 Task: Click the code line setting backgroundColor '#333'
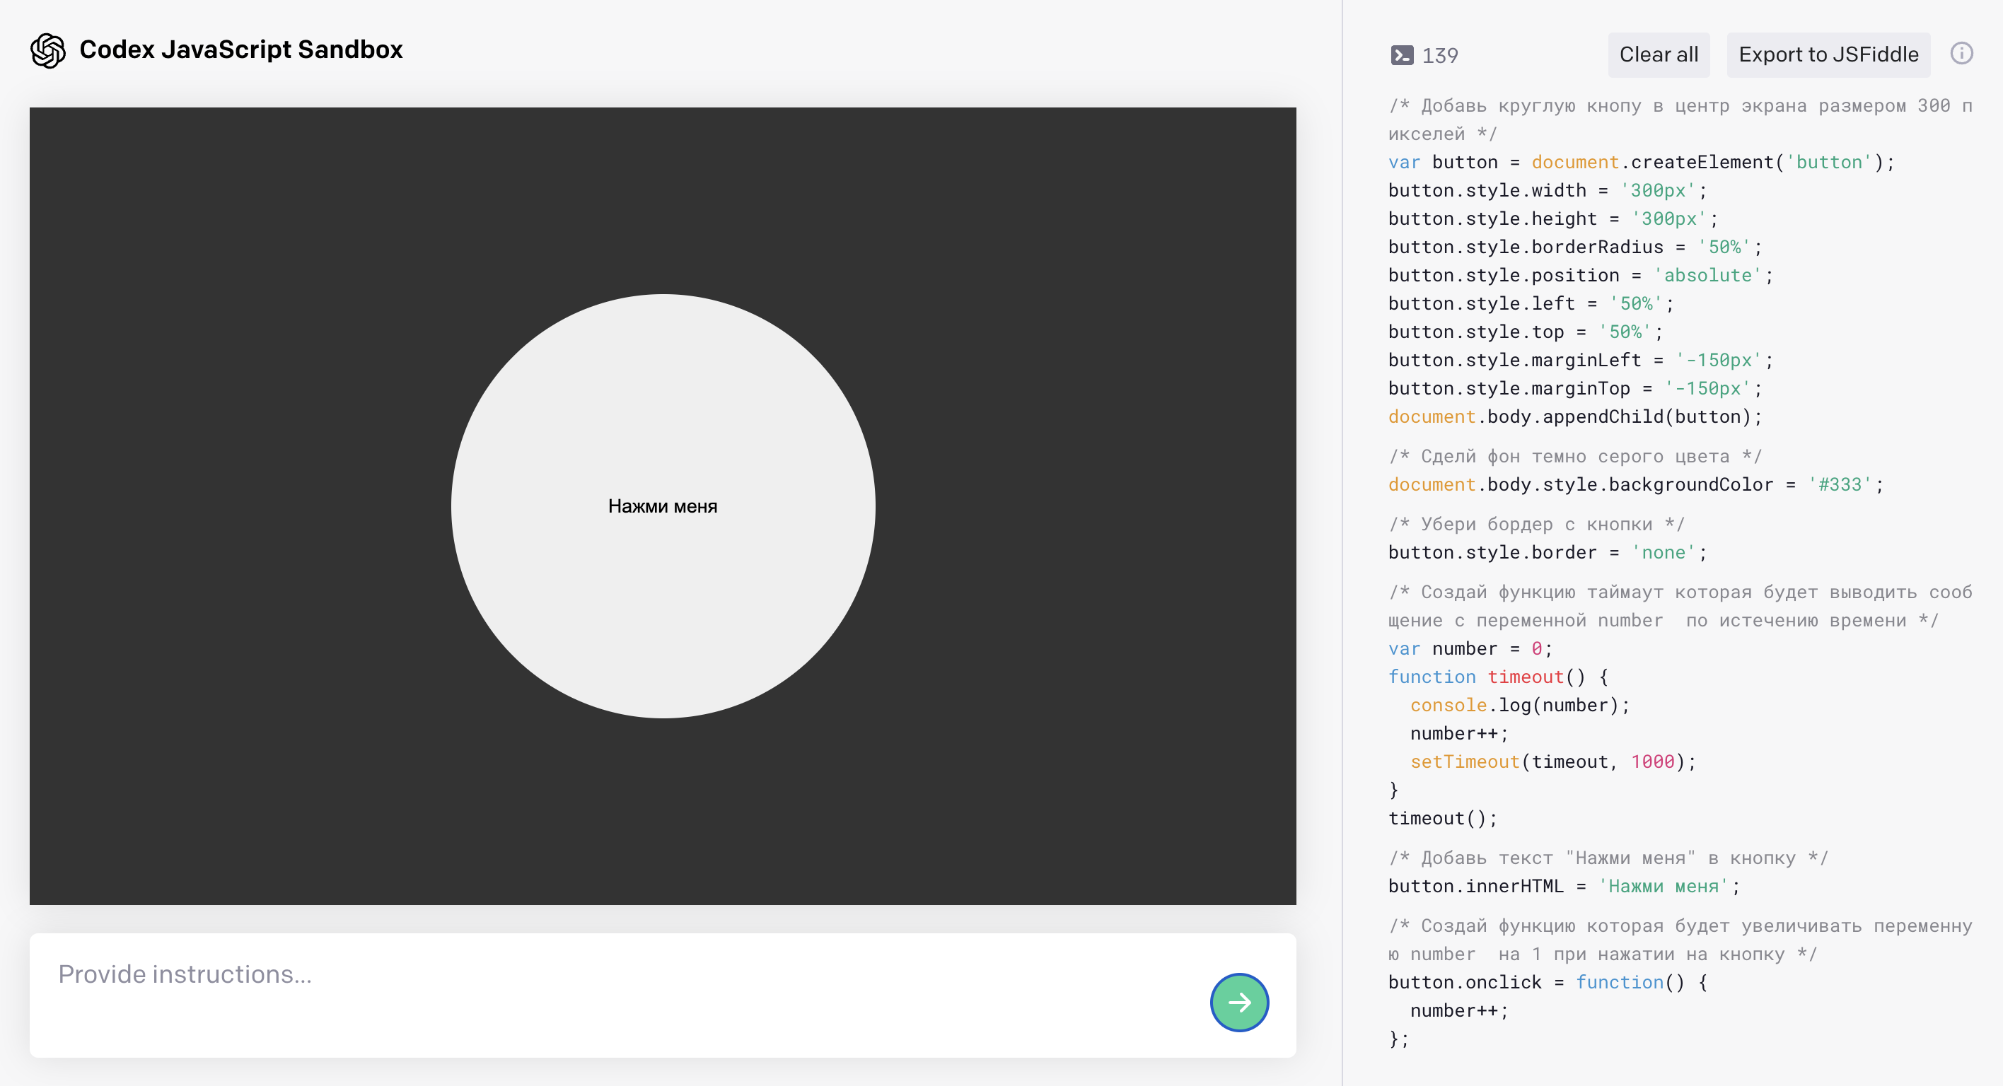coord(1636,485)
